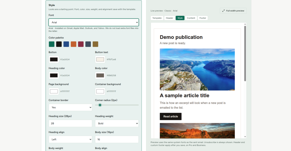Open the Heading align dropdown
Viewport: 291px width, 151px height.
pyautogui.click(x=70, y=139)
